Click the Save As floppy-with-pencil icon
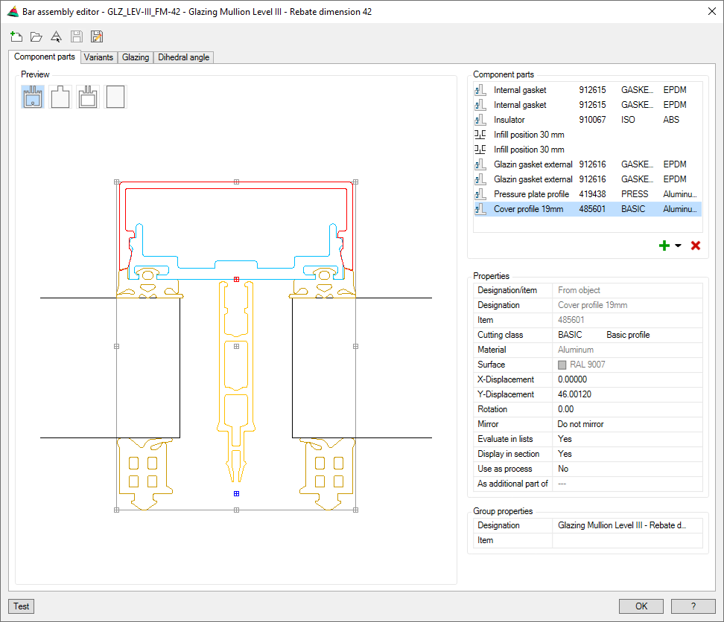The image size is (724, 622). point(96,36)
